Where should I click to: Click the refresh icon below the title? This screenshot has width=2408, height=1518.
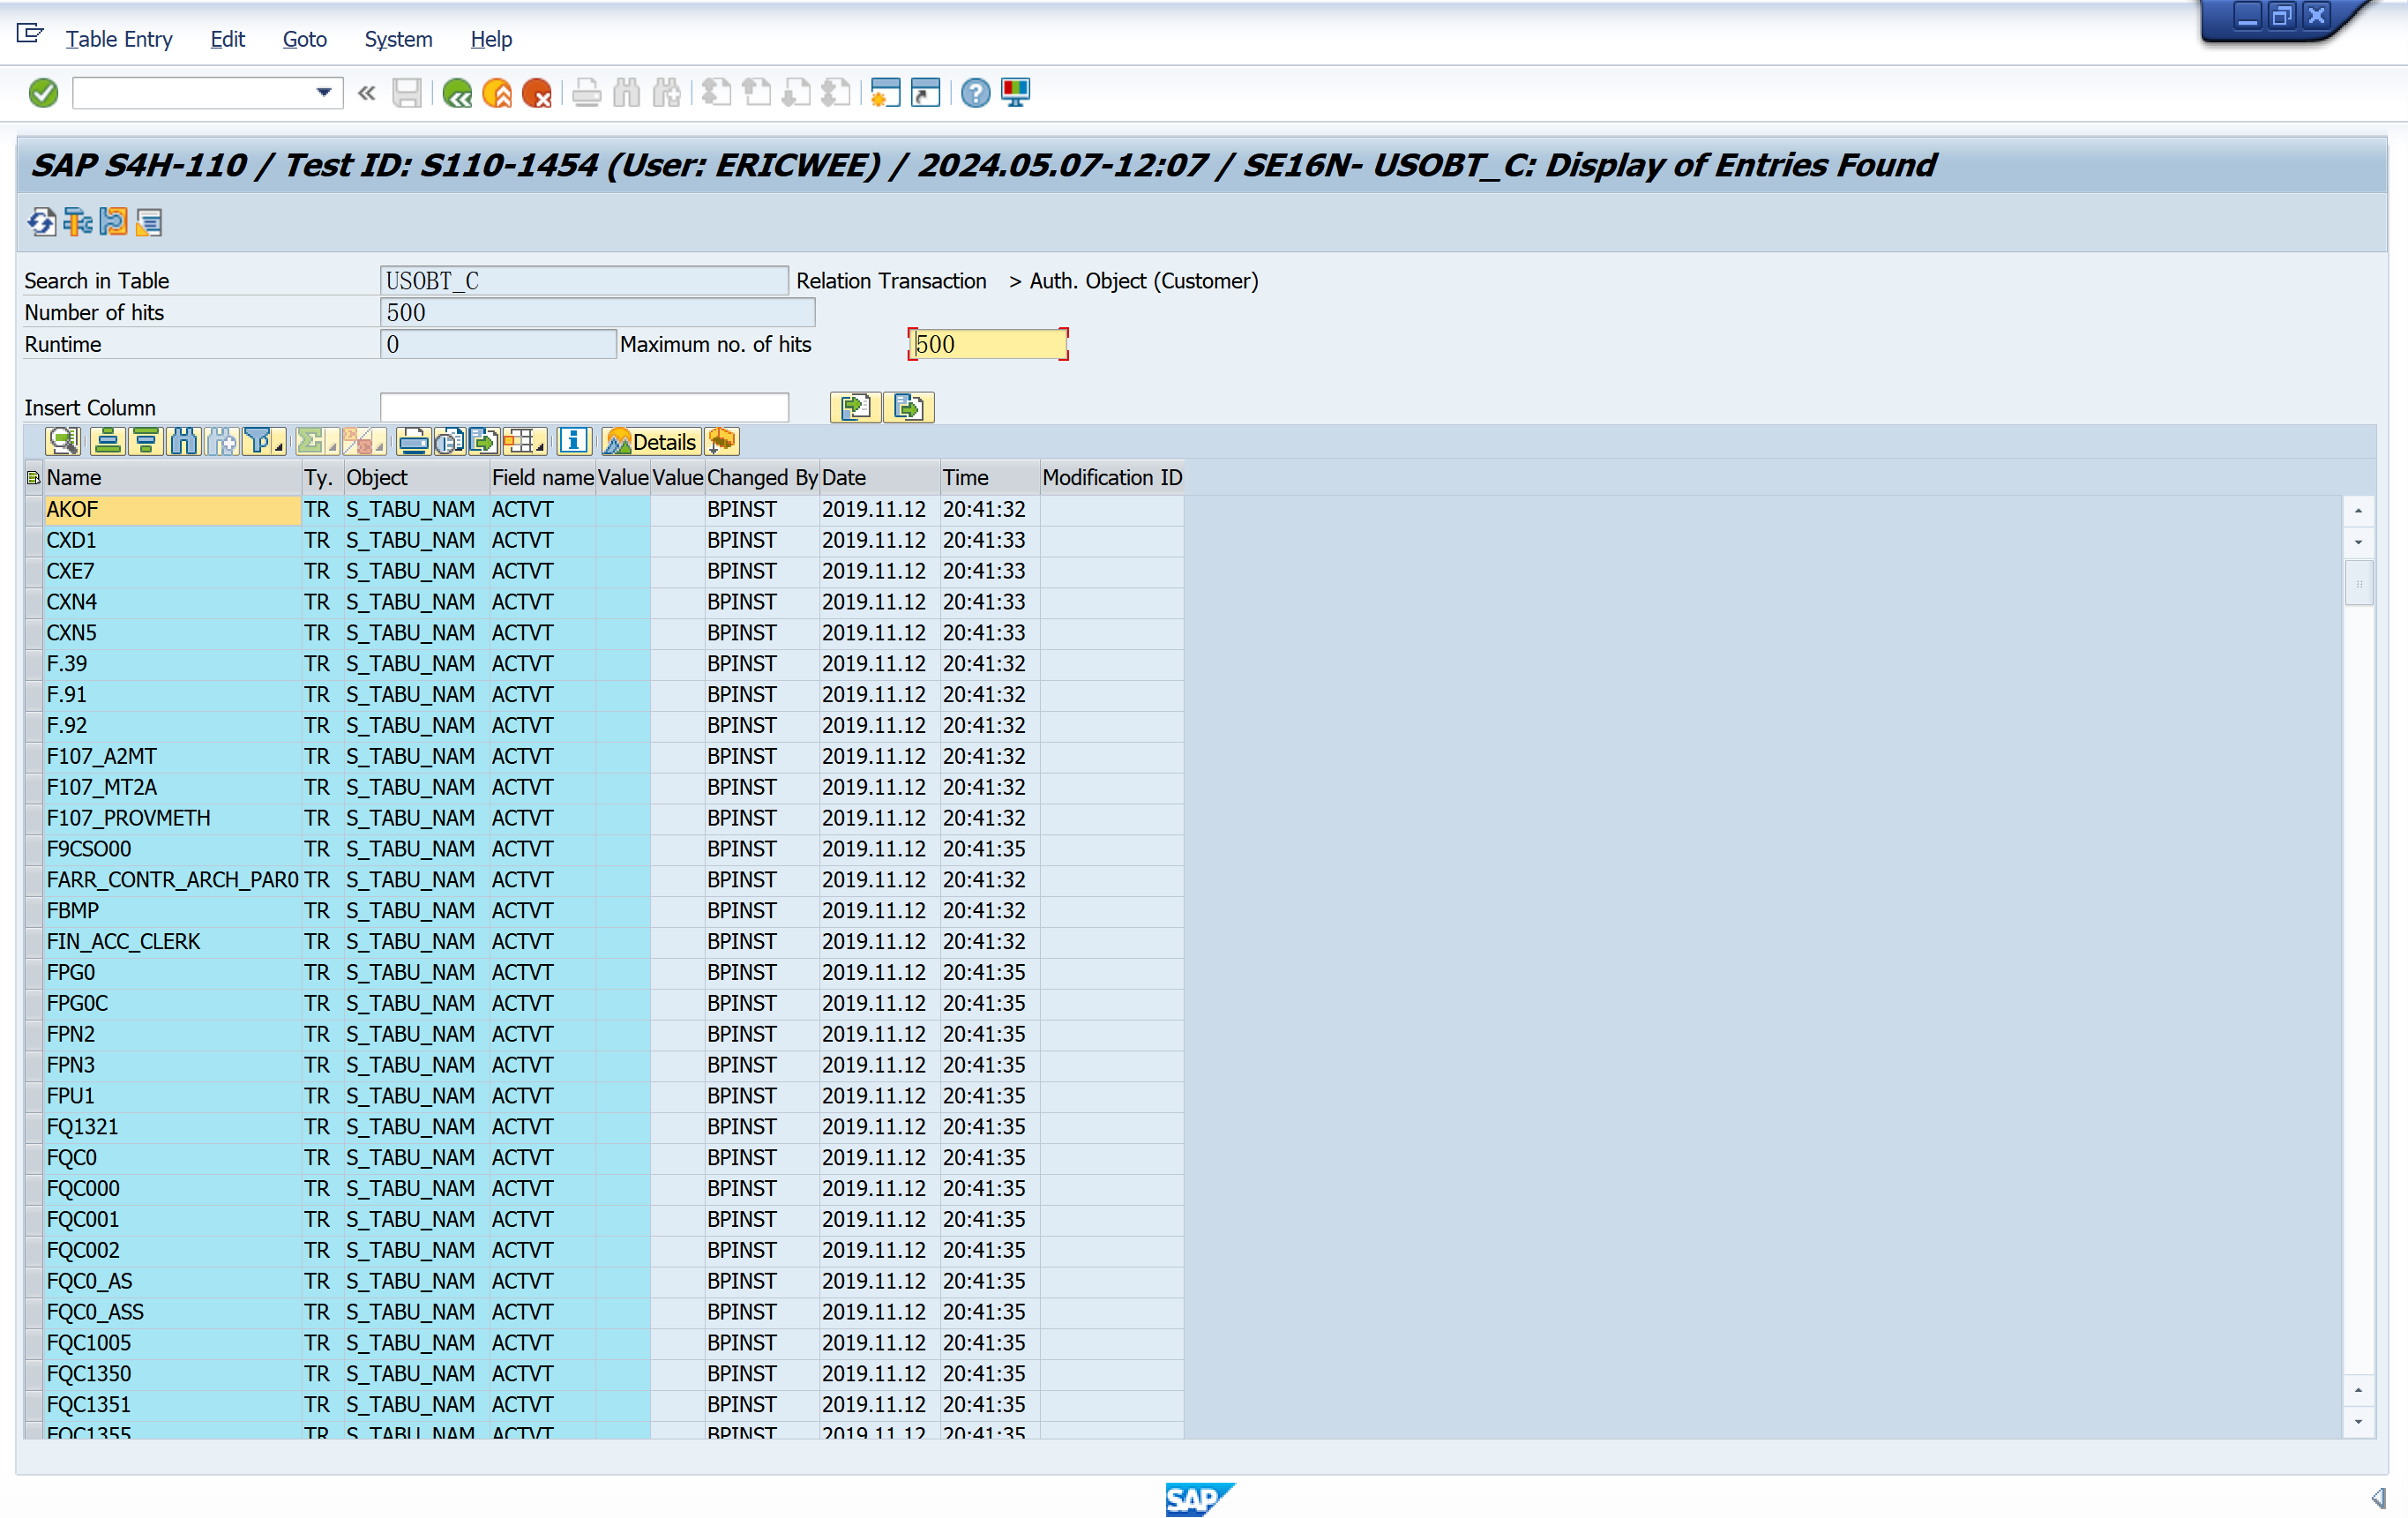[x=41, y=222]
